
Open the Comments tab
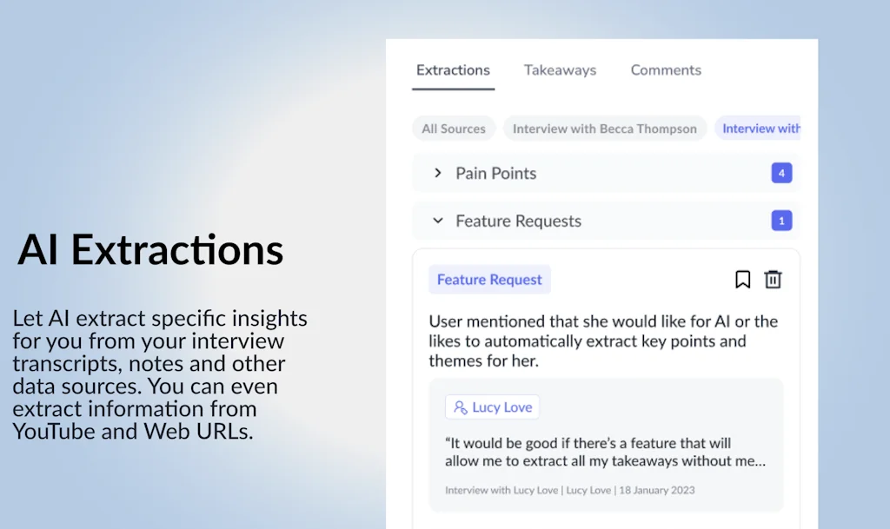(666, 69)
